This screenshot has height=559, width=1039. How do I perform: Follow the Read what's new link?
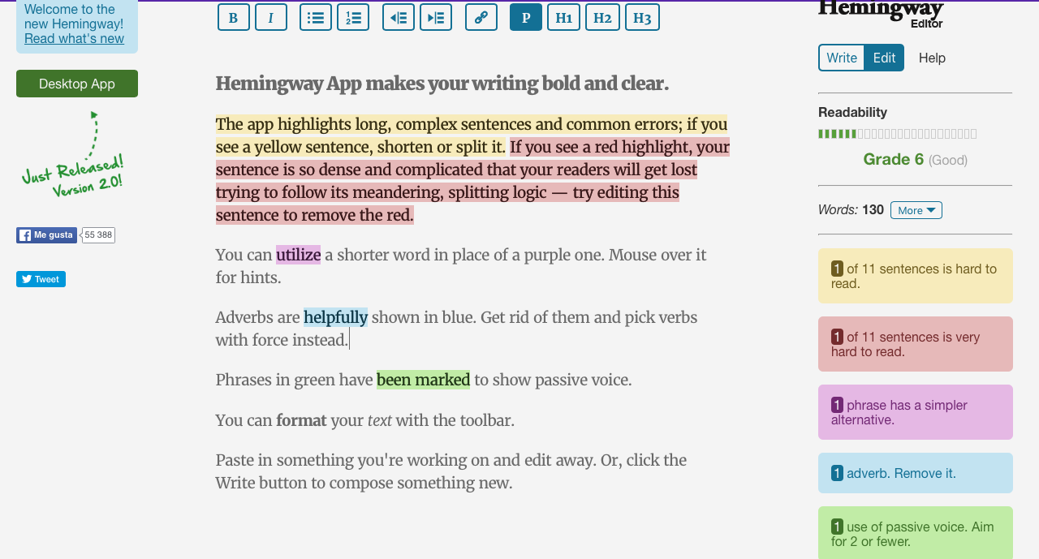click(74, 38)
